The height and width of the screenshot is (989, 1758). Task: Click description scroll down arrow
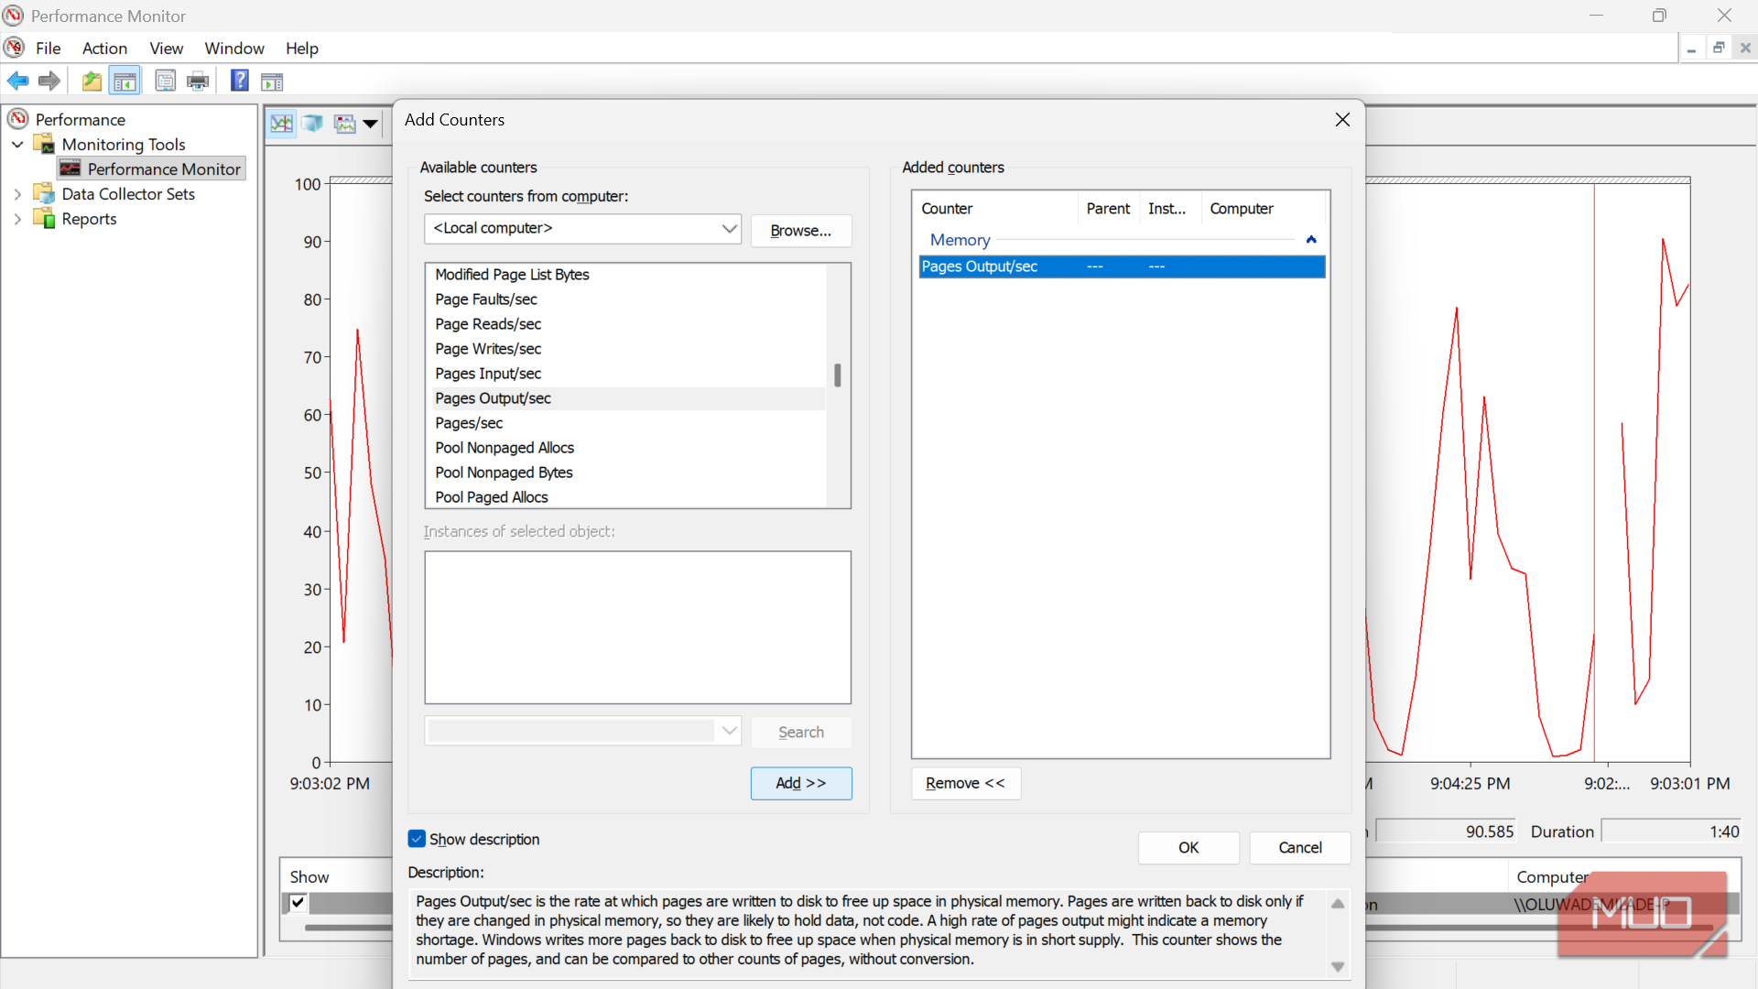point(1338,967)
